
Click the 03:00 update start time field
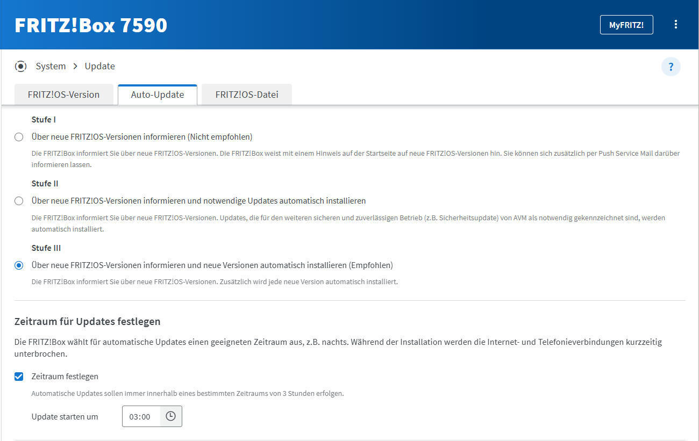coord(141,416)
